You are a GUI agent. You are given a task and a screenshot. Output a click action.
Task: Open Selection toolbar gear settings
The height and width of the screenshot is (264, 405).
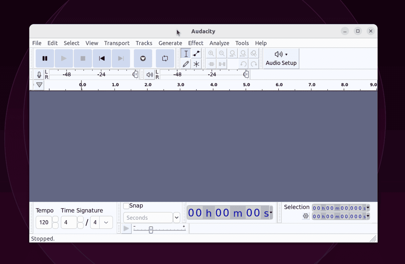click(x=306, y=216)
